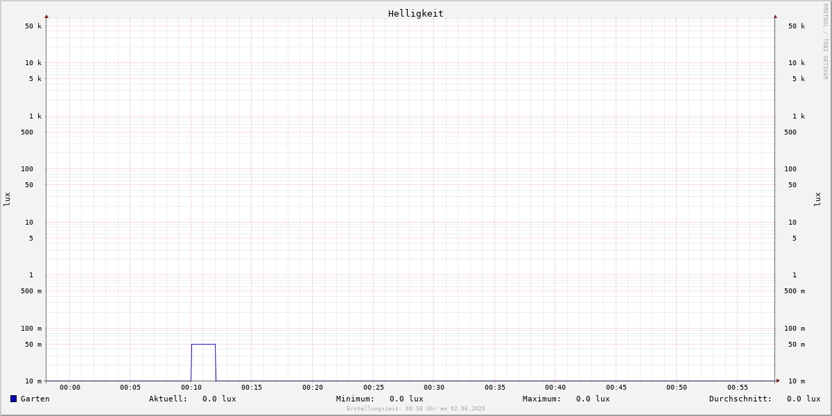The width and height of the screenshot is (832, 416).
Task: Click the chart title "Helligkeit"
Action: (416, 13)
